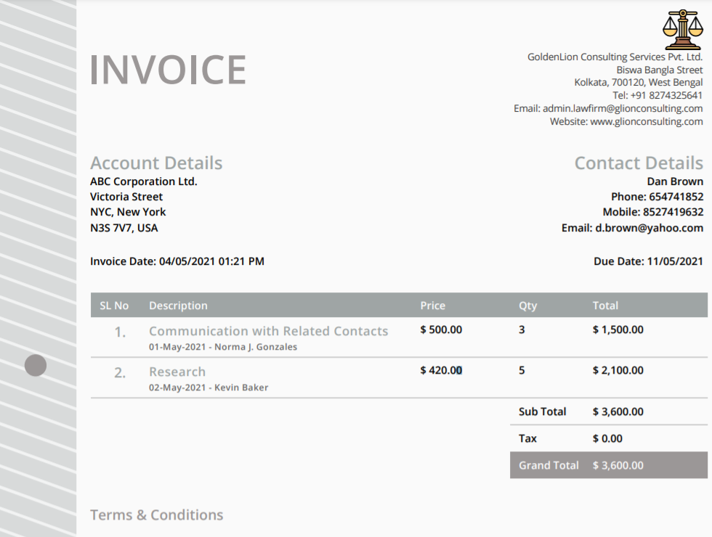Click the Qty column header

click(527, 306)
